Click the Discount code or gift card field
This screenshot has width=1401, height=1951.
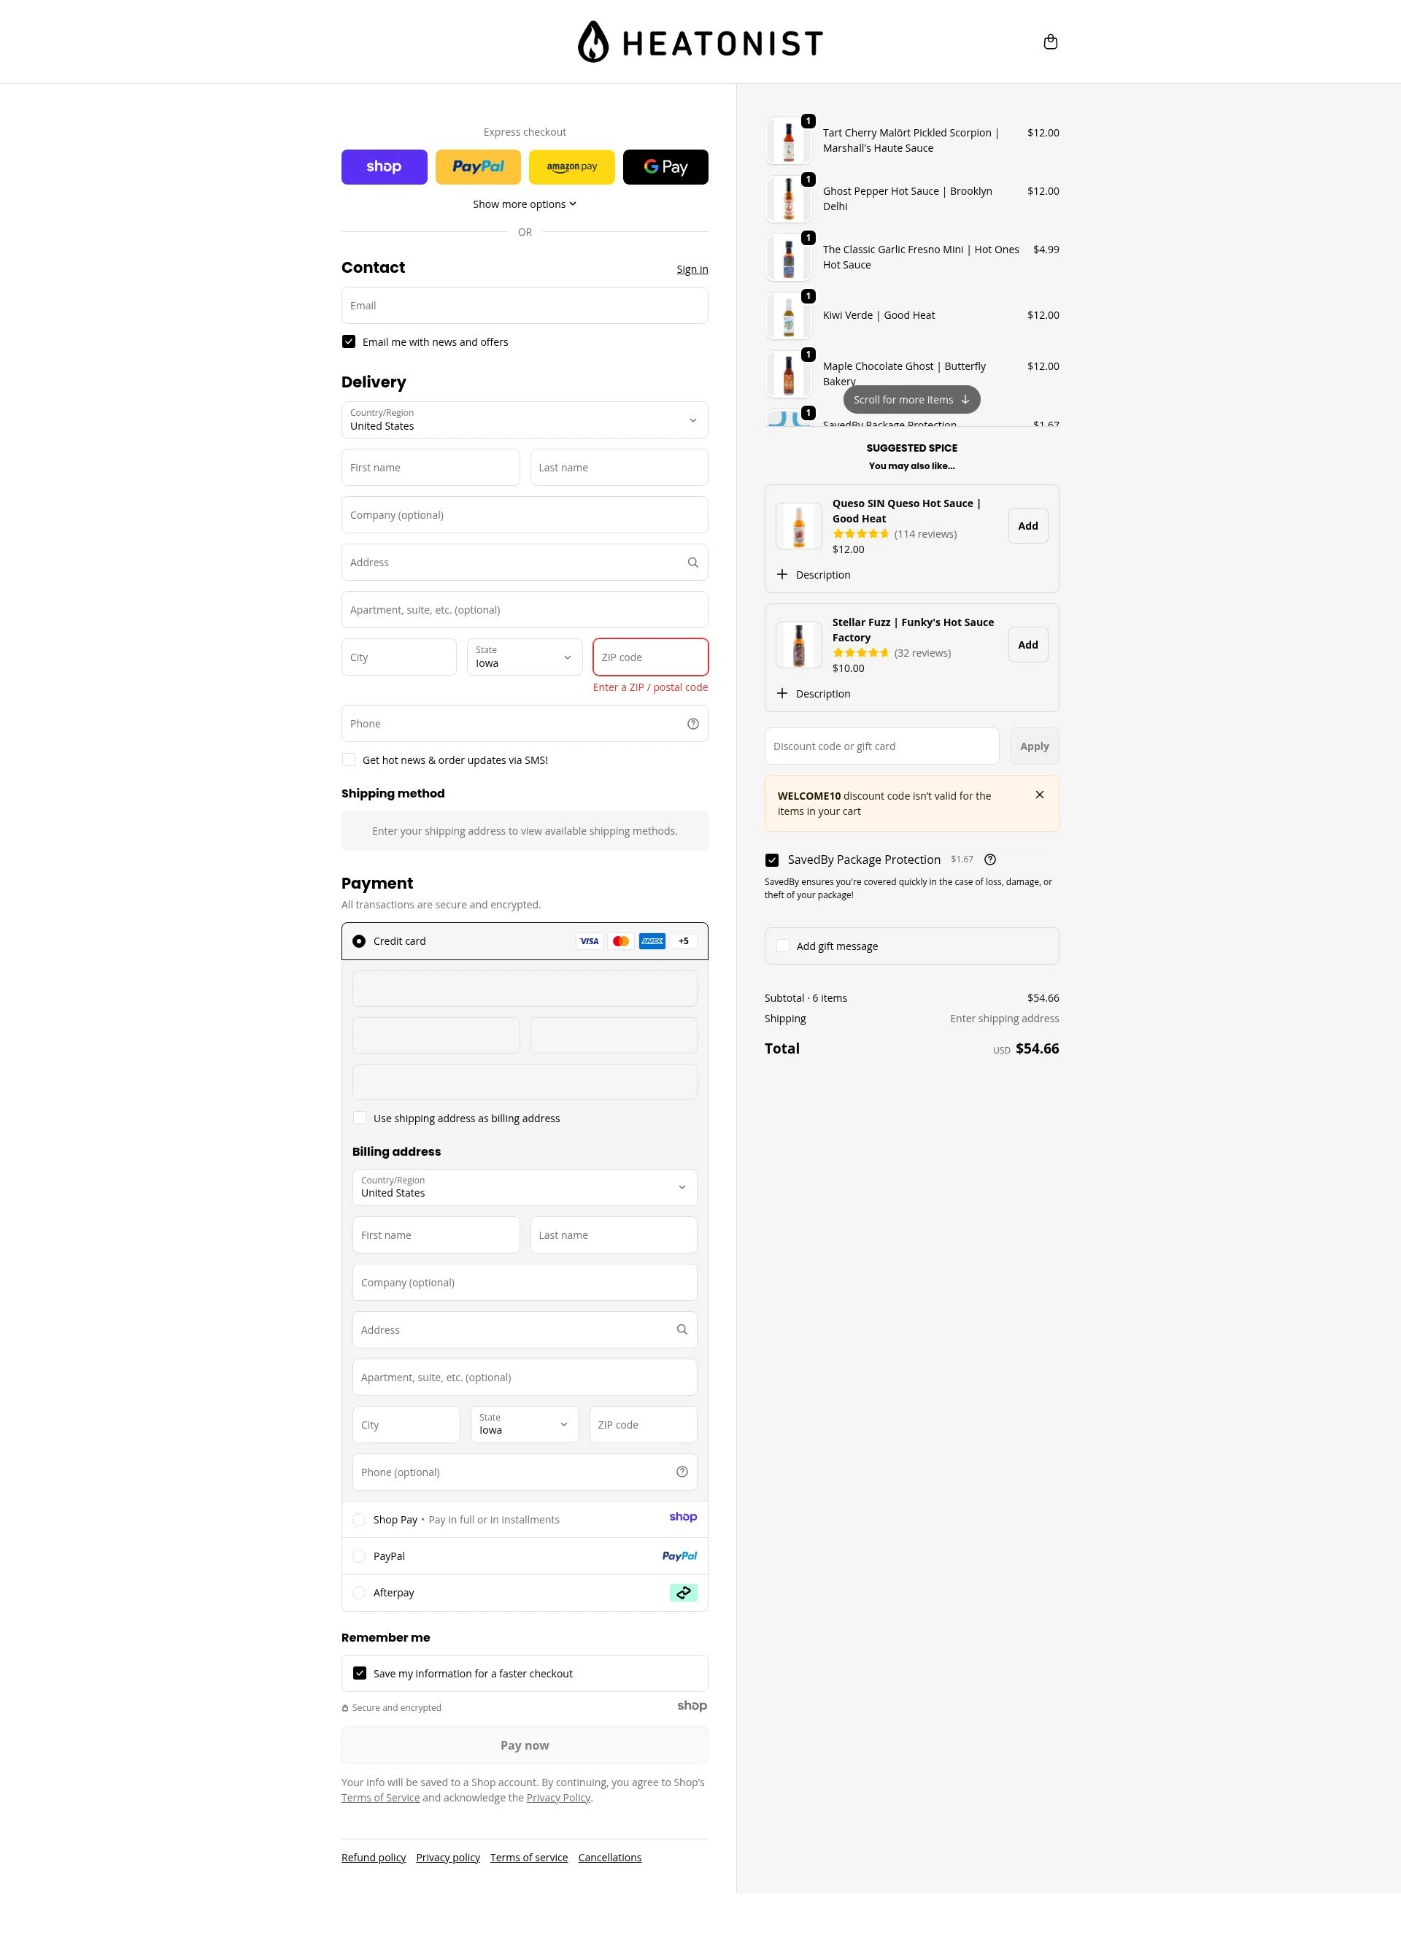tap(881, 746)
